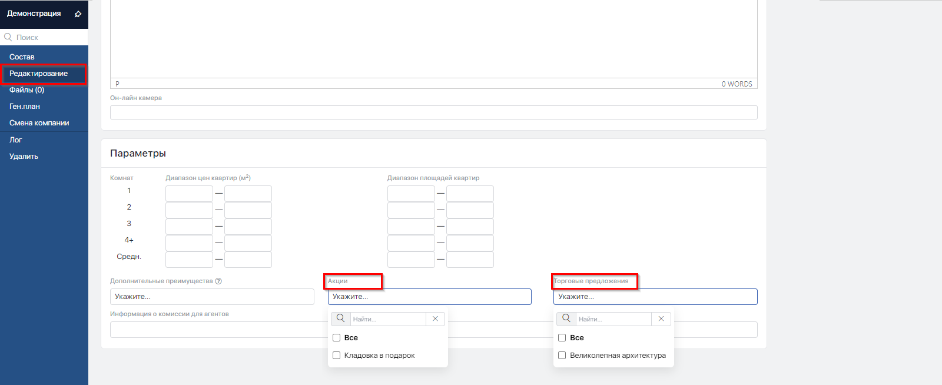The width and height of the screenshot is (942, 385).
Task: Select Удалить in the sidebar
Action: point(24,157)
